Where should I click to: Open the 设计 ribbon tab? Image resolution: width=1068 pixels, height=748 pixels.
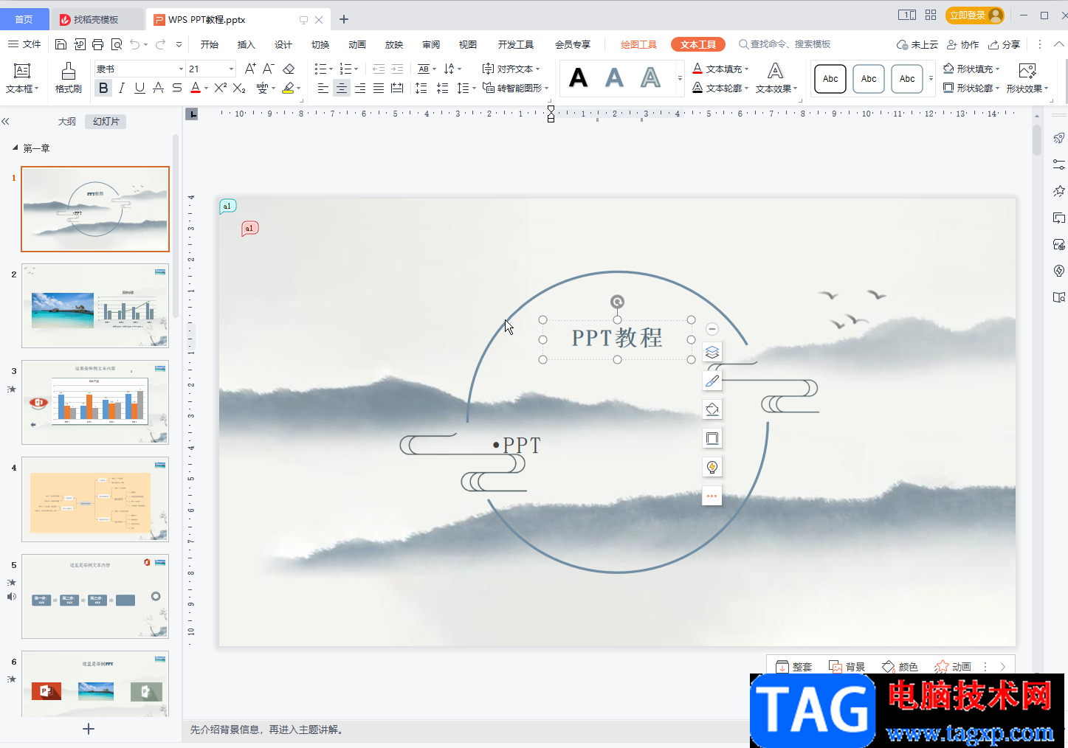click(283, 44)
